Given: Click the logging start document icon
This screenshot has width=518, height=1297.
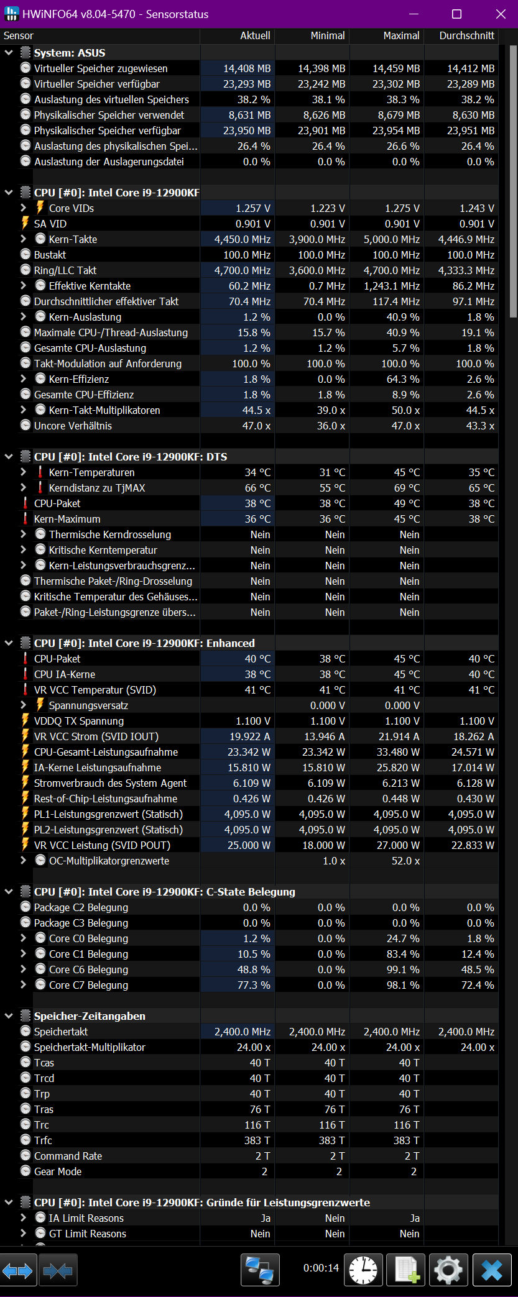Looking at the screenshot, I should tap(406, 1269).
